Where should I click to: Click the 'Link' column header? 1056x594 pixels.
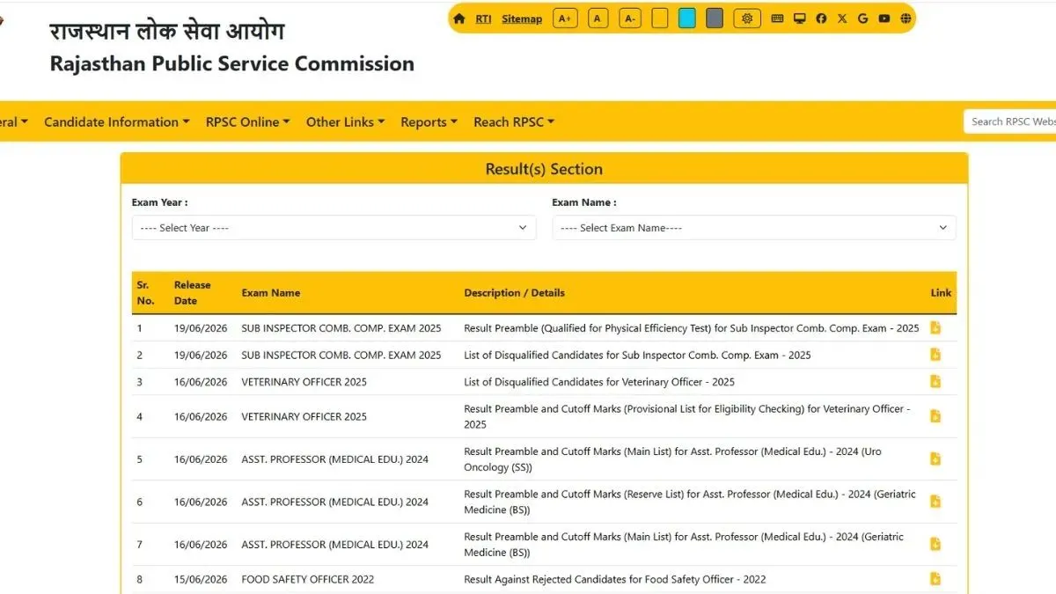point(941,293)
